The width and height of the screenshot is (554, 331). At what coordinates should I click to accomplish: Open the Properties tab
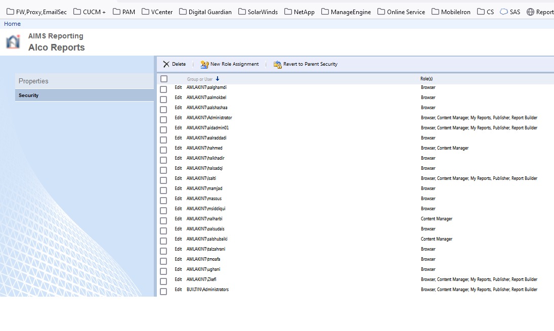[33, 81]
